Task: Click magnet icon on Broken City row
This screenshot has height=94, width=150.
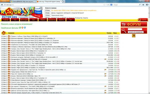Action: click(x=10, y=72)
